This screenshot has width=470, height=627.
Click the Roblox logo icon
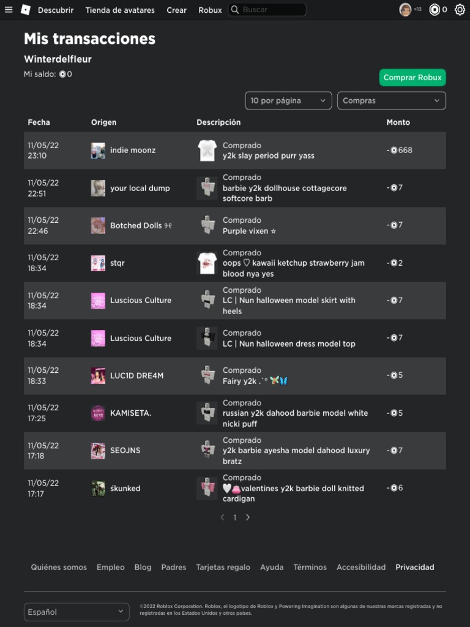pyautogui.click(x=26, y=10)
